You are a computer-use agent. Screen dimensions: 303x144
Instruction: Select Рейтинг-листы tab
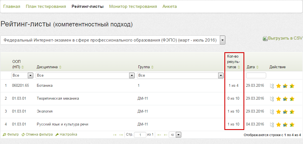click(88, 6)
